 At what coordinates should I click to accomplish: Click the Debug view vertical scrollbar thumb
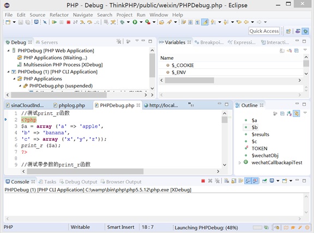[x=152, y=65]
